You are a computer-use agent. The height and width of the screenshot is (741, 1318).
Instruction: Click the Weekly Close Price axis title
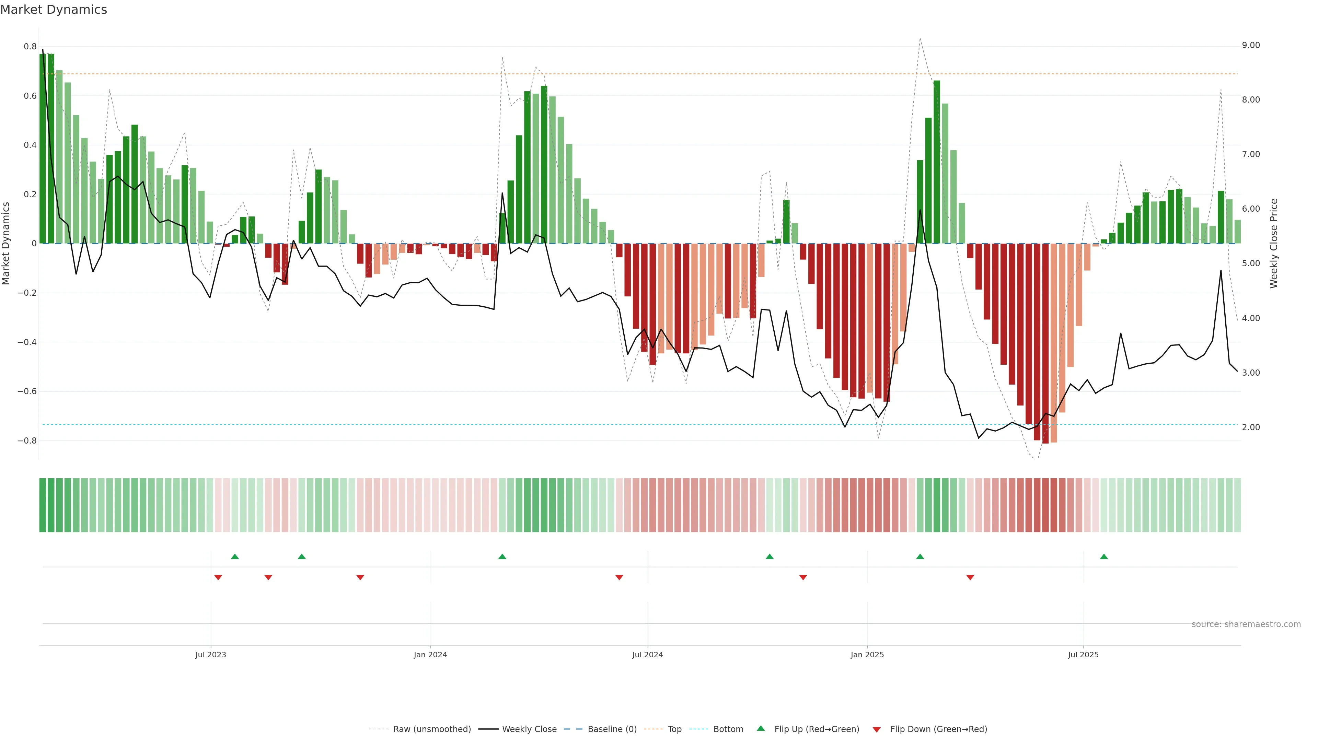tap(1273, 244)
